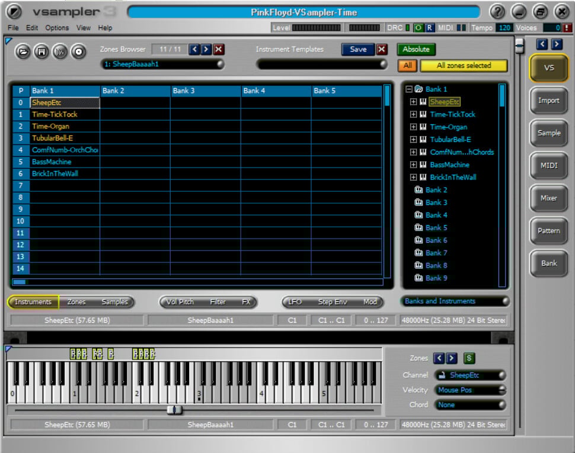Open the Options menu
This screenshot has width=575, height=453.
[57, 28]
